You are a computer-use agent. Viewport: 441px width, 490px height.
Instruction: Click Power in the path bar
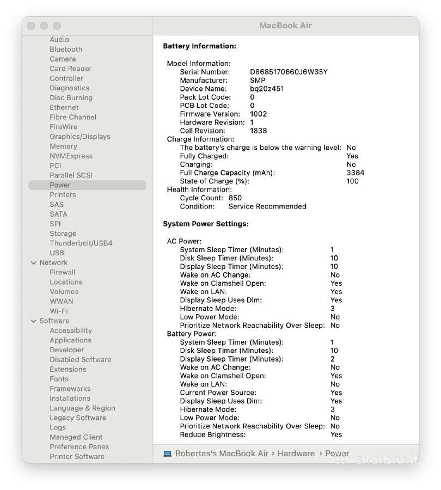pos(337,454)
